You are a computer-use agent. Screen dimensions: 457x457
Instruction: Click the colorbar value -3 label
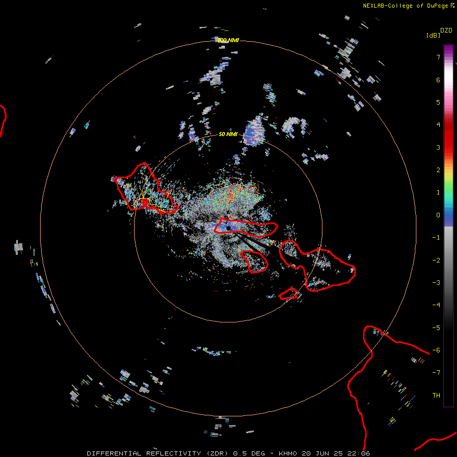pyautogui.click(x=436, y=283)
